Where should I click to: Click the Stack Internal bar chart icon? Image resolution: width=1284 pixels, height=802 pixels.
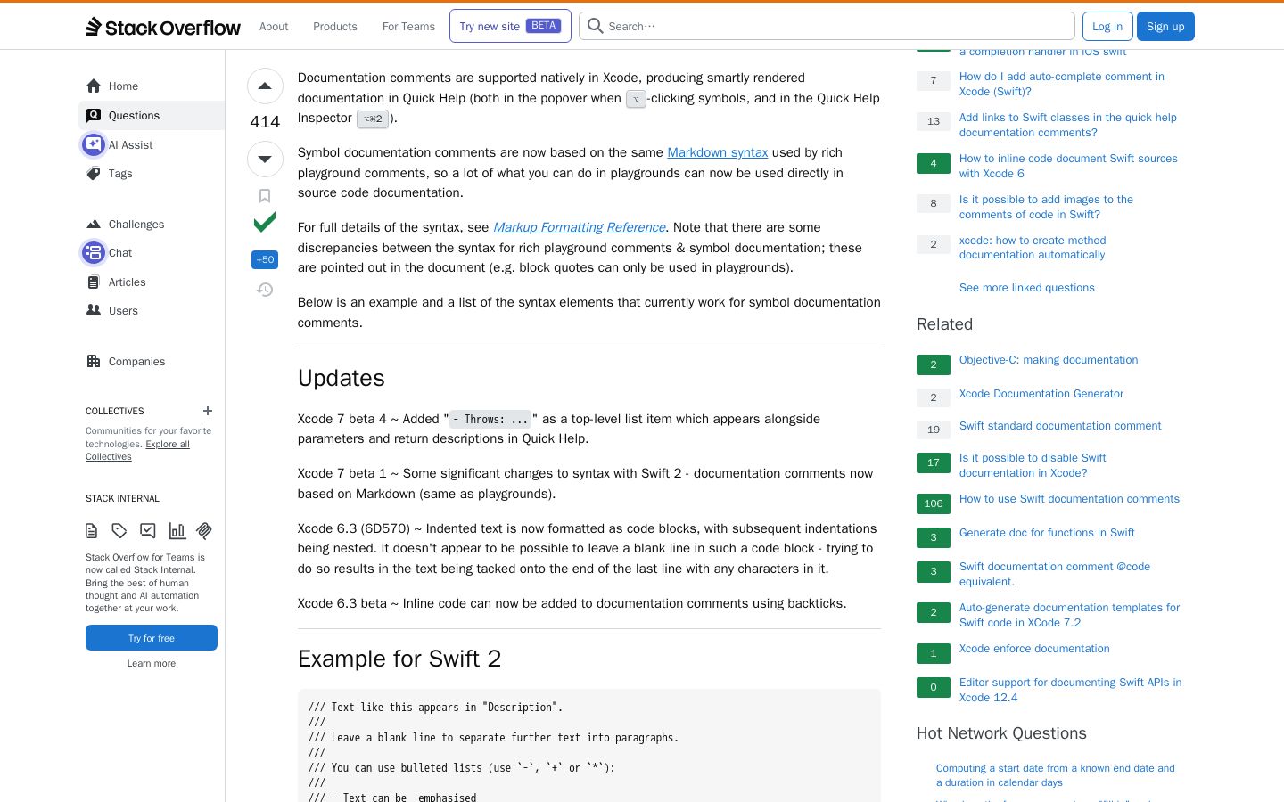tap(177, 531)
